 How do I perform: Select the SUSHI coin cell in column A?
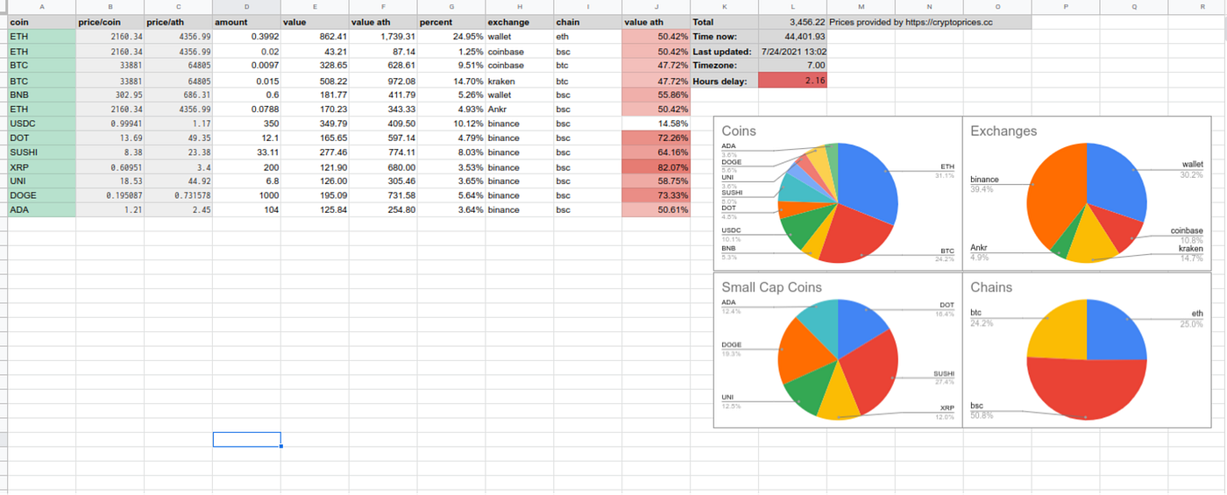pyautogui.click(x=42, y=152)
